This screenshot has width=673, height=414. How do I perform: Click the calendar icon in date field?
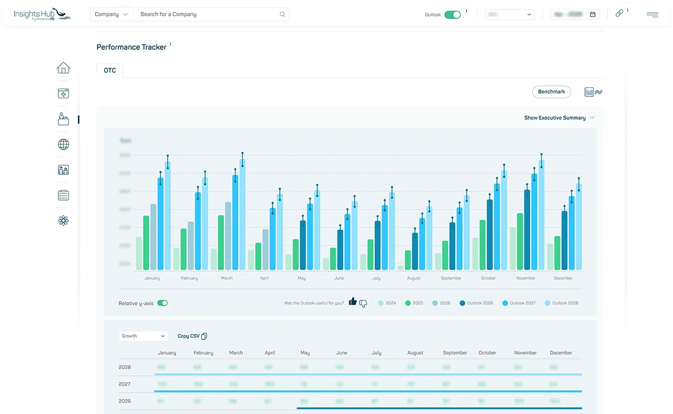pos(593,15)
